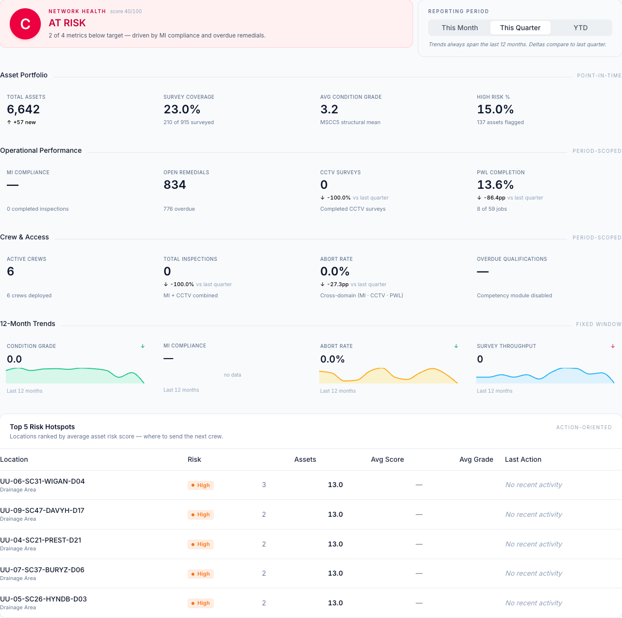Click the High badge for PREST-D21
Image resolution: width=622 pixels, height=618 pixels.
201,544
